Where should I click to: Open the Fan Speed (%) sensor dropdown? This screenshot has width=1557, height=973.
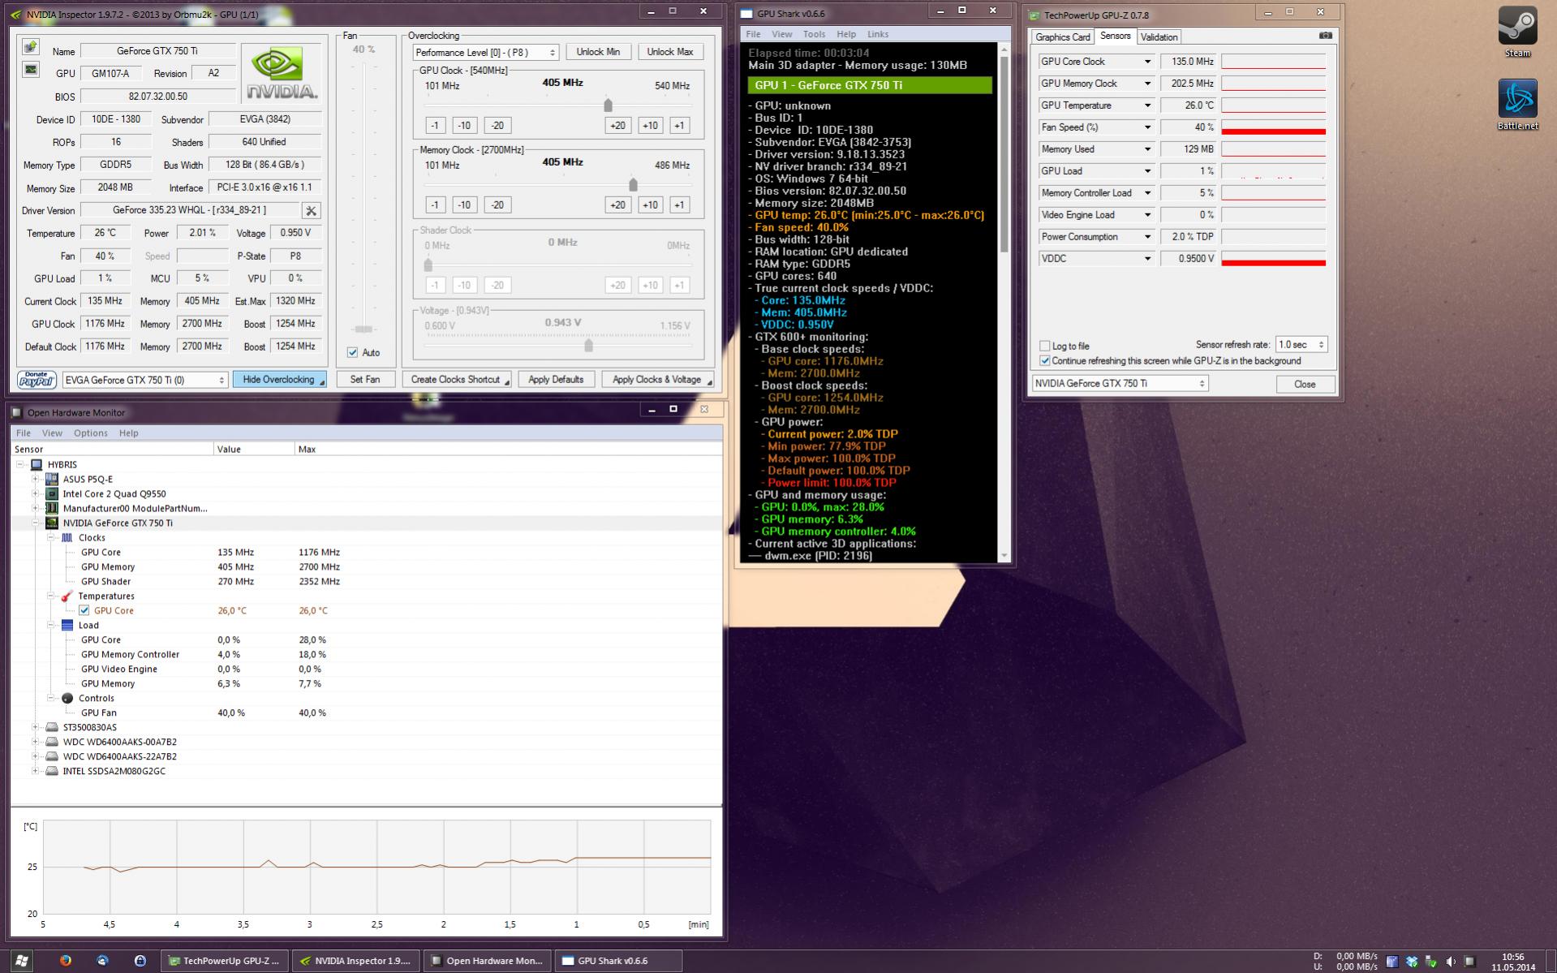[x=1147, y=127]
